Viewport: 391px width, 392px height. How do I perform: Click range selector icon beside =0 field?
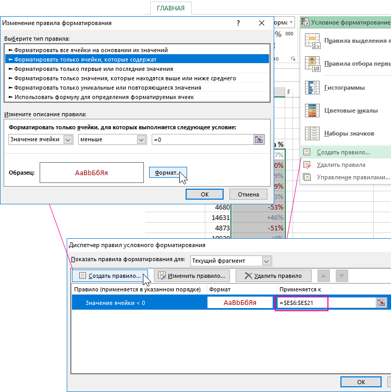259,139
